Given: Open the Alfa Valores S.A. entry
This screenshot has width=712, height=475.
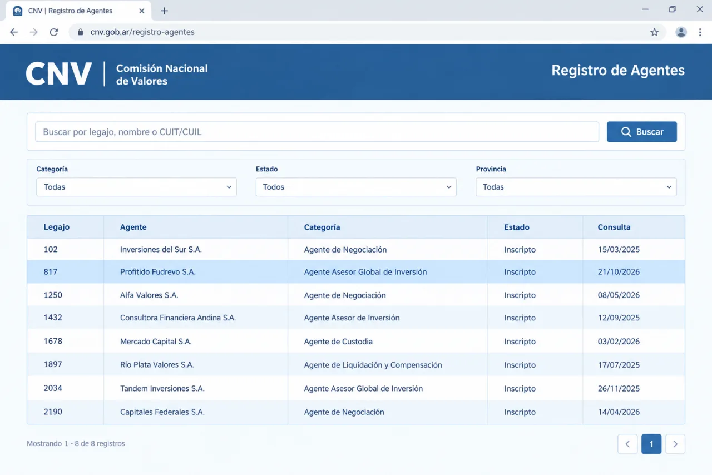Looking at the screenshot, I should (x=149, y=295).
